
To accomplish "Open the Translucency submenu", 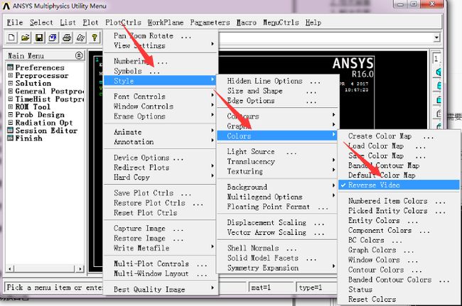I will coord(277,162).
